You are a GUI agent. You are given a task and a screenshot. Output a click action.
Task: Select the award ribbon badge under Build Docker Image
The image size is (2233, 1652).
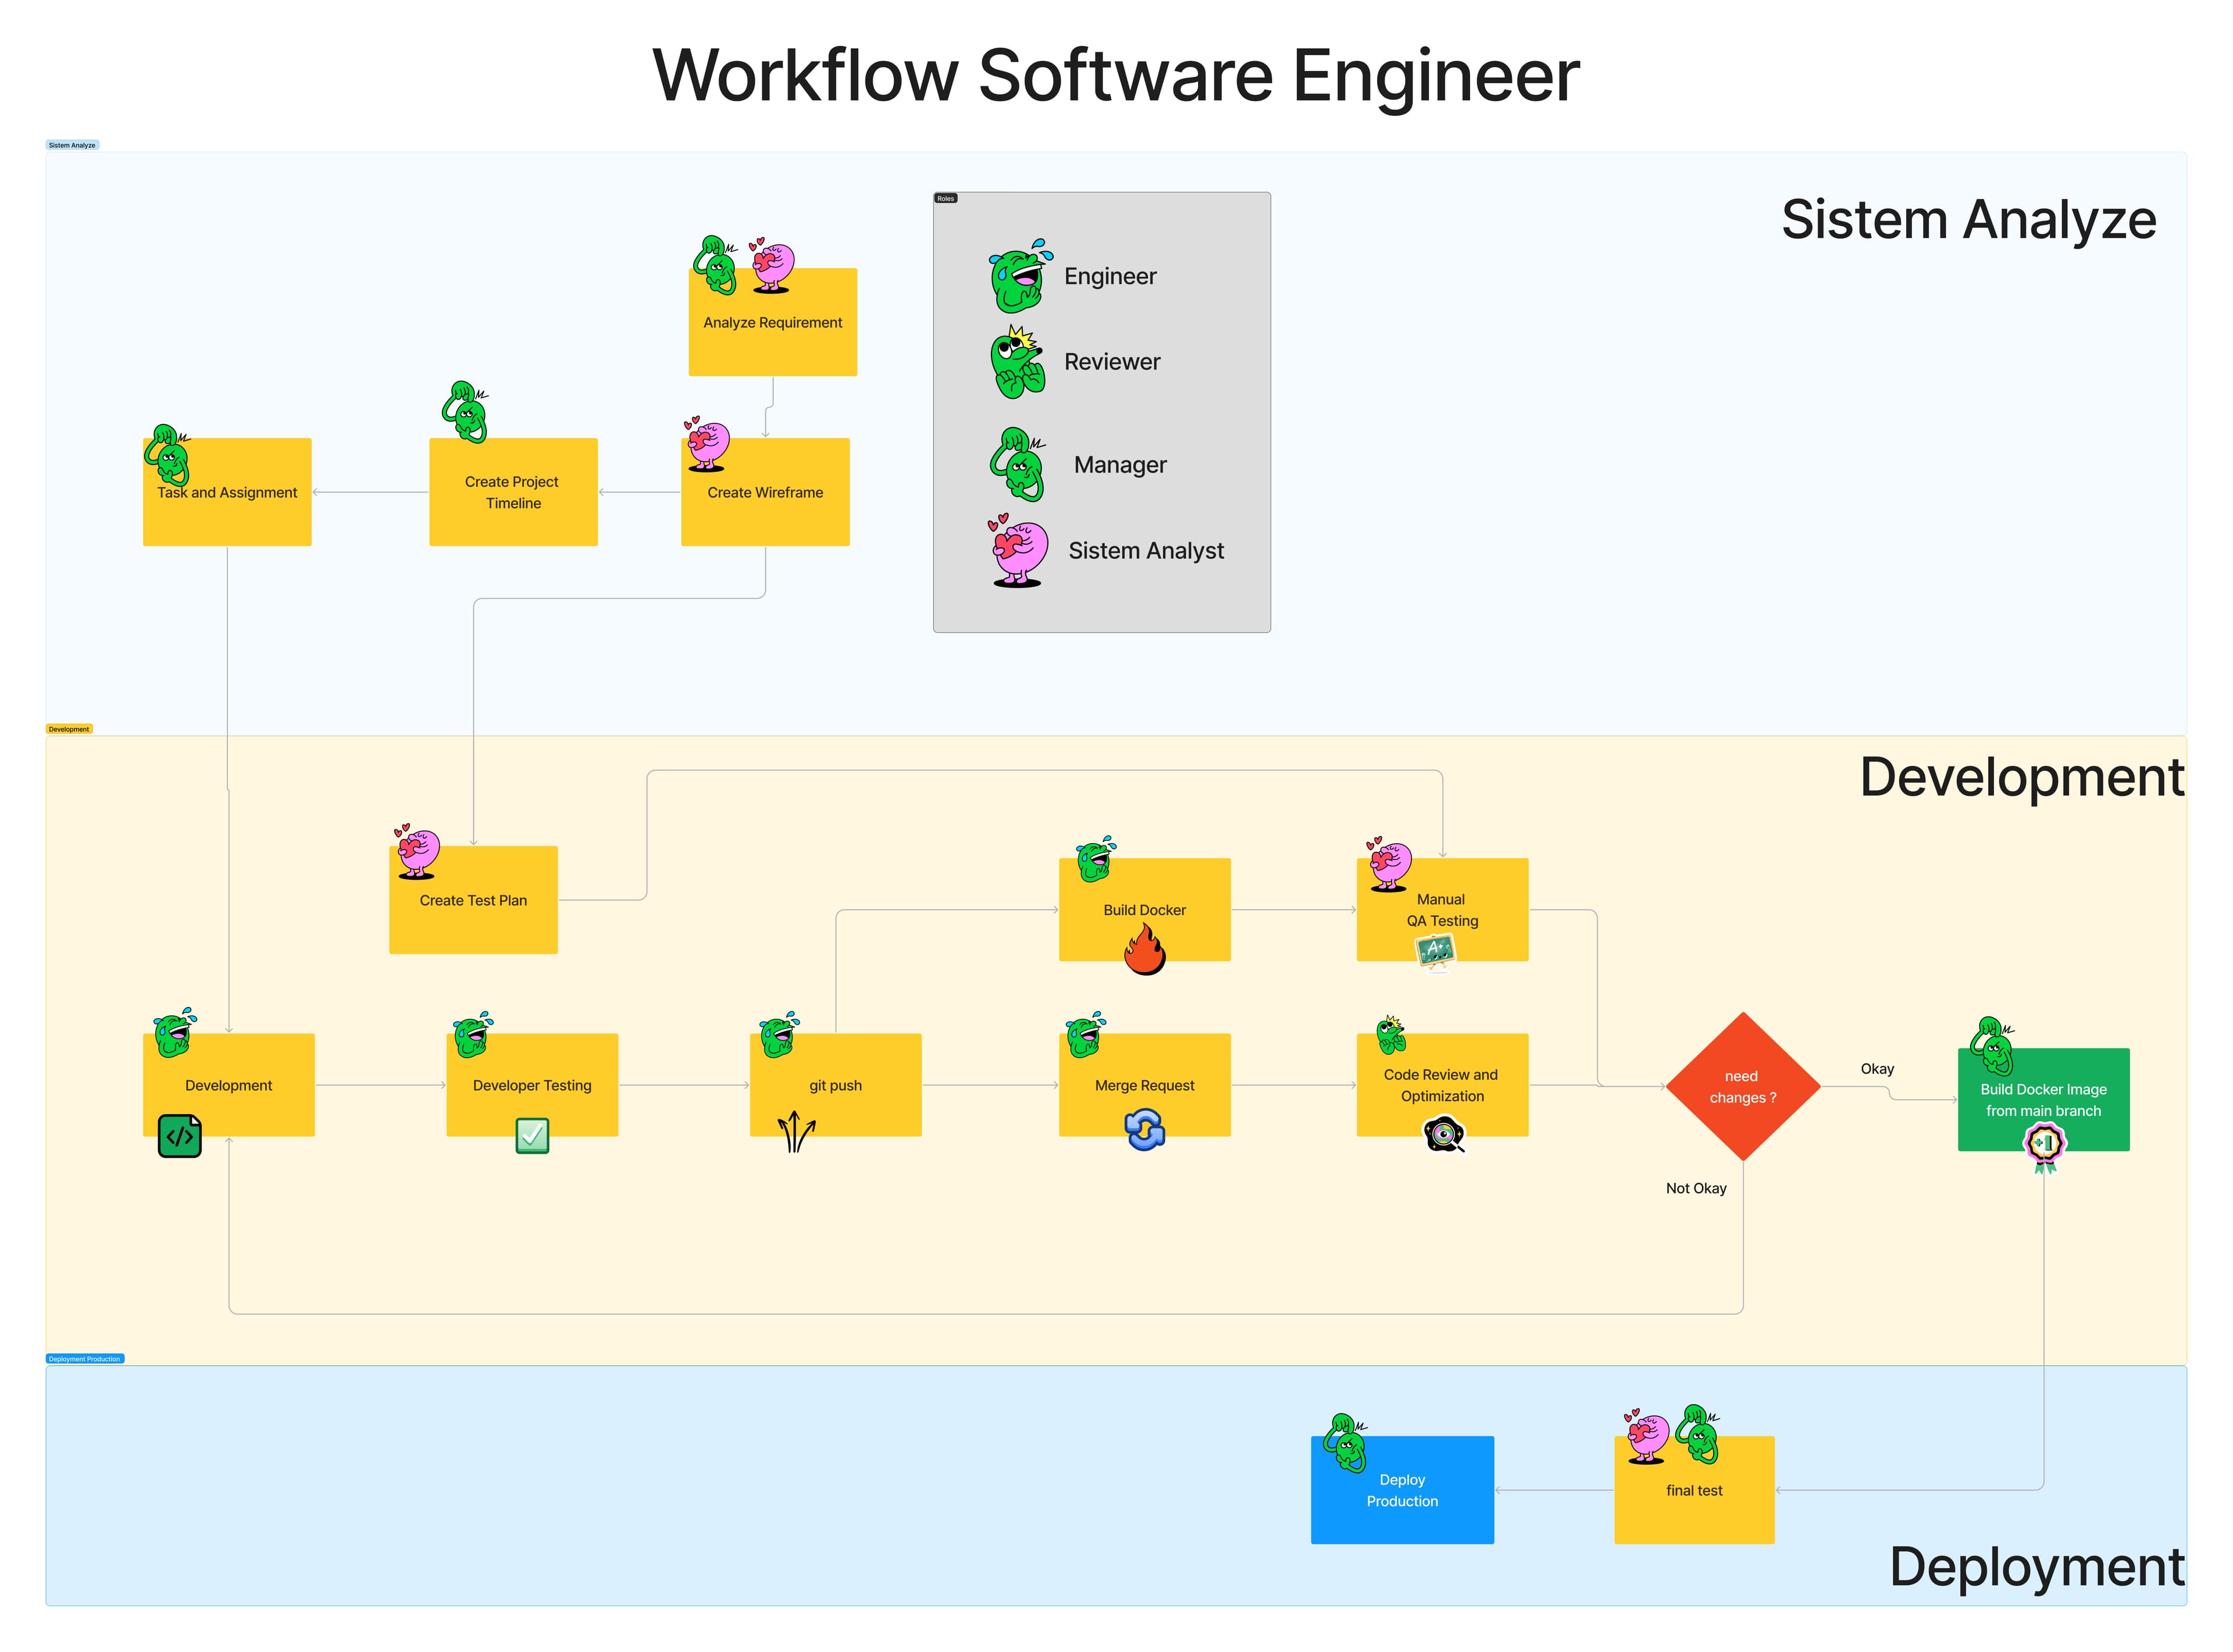(x=2044, y=1147)
